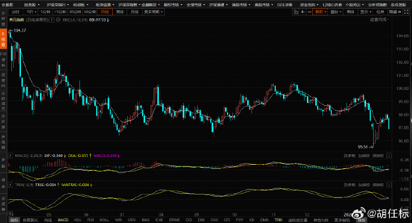Click the 95.51 low price label

(362, 147)
